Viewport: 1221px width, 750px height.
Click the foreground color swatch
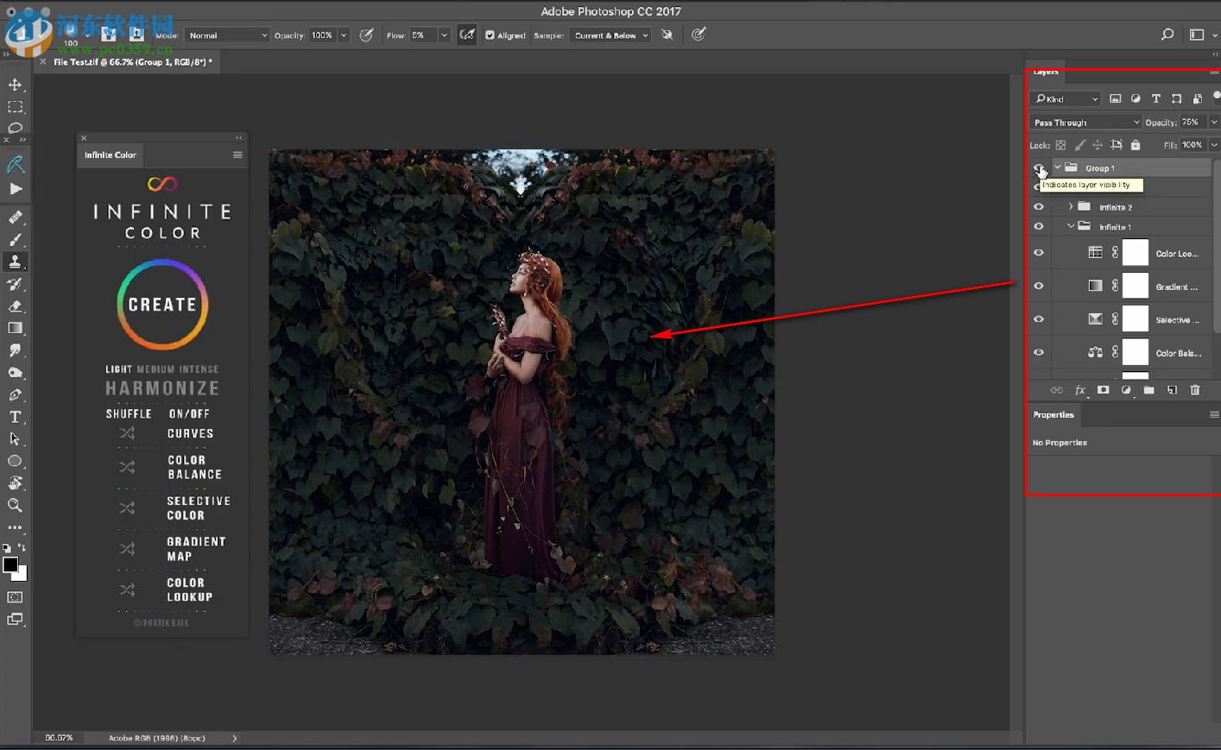10,565
